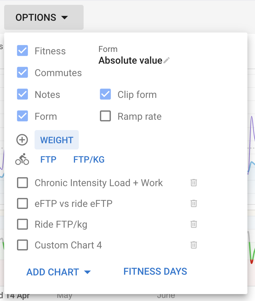Image resolution: width=255 pixels, height=301 pixels.
Task: Enable the Custom Chart 4 checkbox
Action: tap(22, 245)
